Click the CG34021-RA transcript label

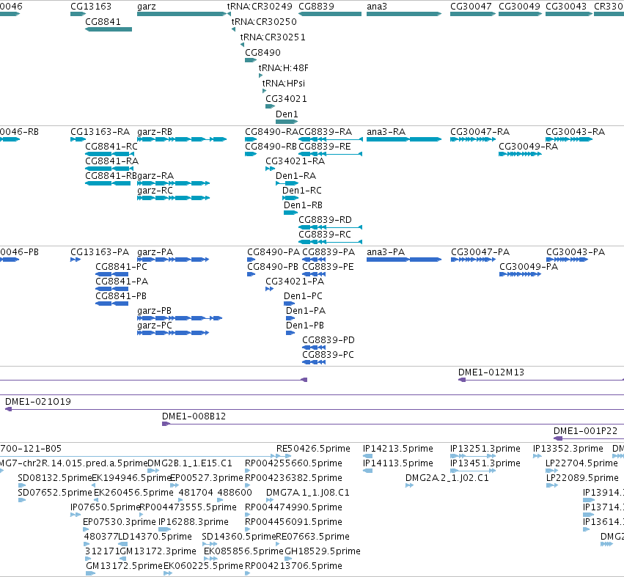point(295,161)
